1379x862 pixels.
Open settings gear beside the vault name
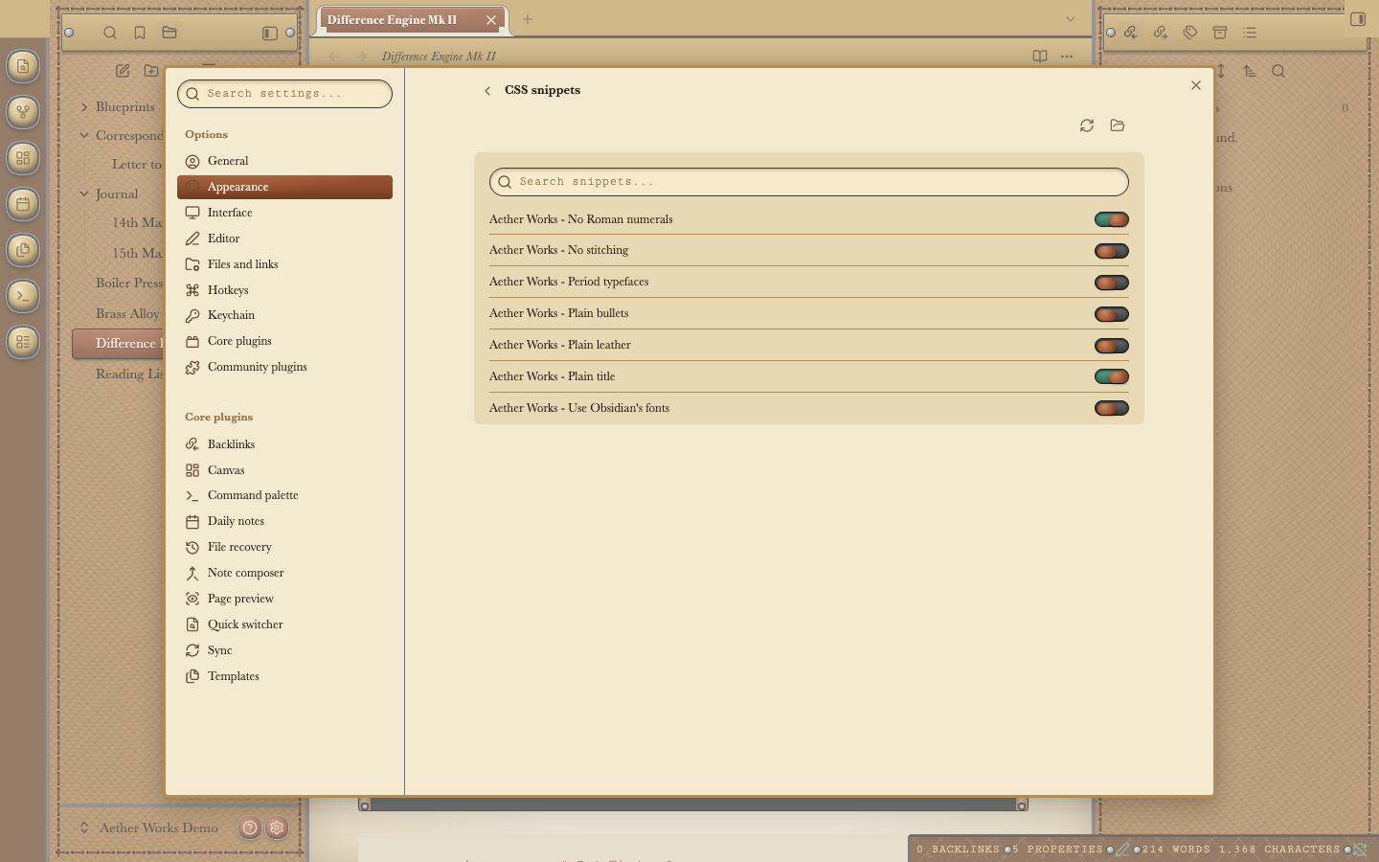click(277, 828)
